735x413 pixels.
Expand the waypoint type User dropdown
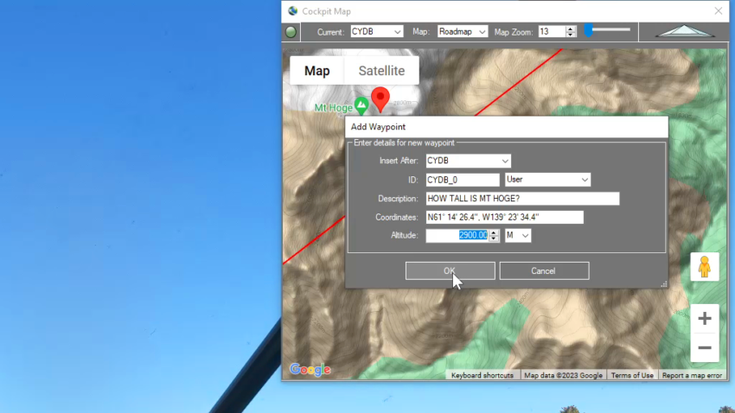coord(547,180)
